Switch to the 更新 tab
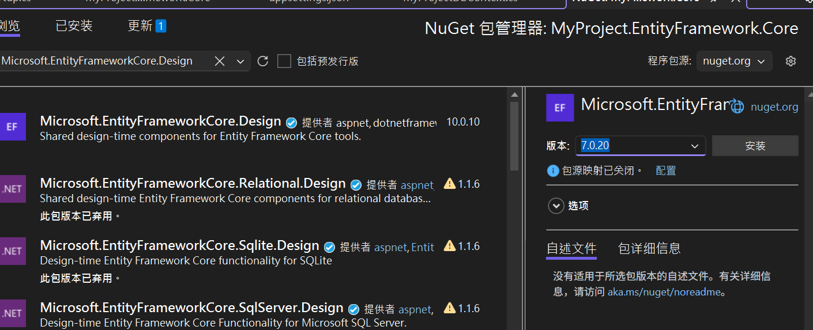This screenshot has width=813, height=330. pyautogui.click(x=146, y=26)
